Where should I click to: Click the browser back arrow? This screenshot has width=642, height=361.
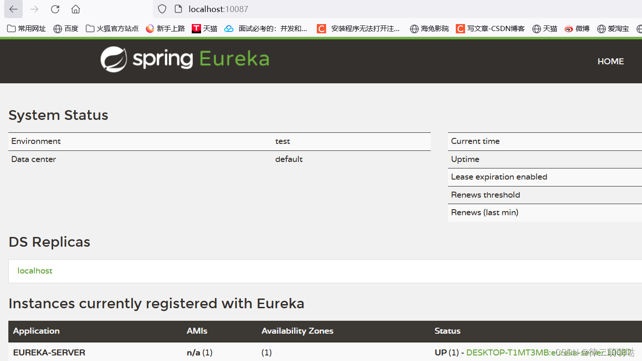13,9
